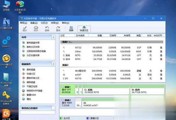
Task: Open the 向导(W) menu
Action: (55, 23)
